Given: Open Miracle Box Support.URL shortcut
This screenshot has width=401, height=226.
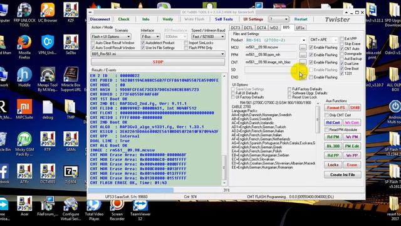Looking at the screenshot, I should pyautogui.click(x=71, y=80).
